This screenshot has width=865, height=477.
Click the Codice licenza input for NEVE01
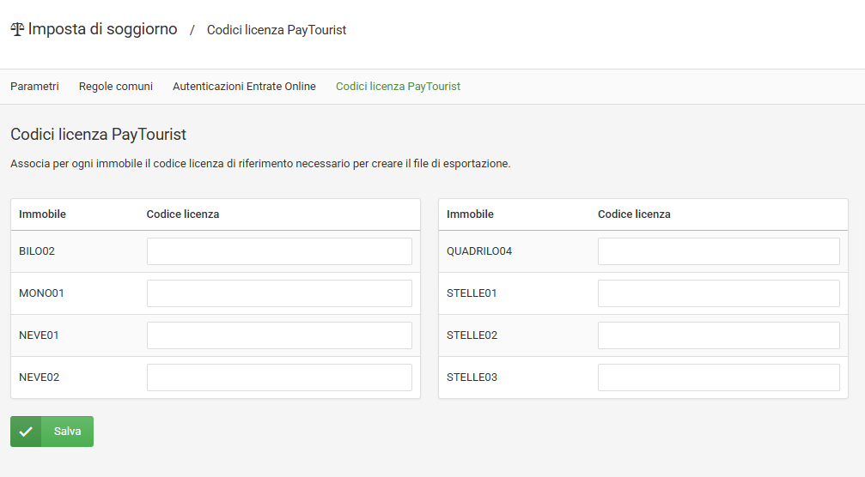pyautogui.click(x=279, y=335)
